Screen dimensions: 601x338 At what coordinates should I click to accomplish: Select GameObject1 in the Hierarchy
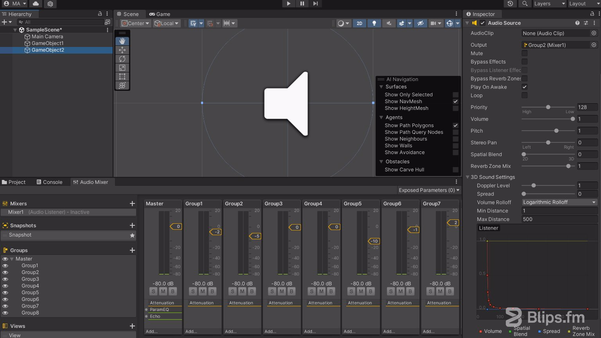[x=47, y=43]
